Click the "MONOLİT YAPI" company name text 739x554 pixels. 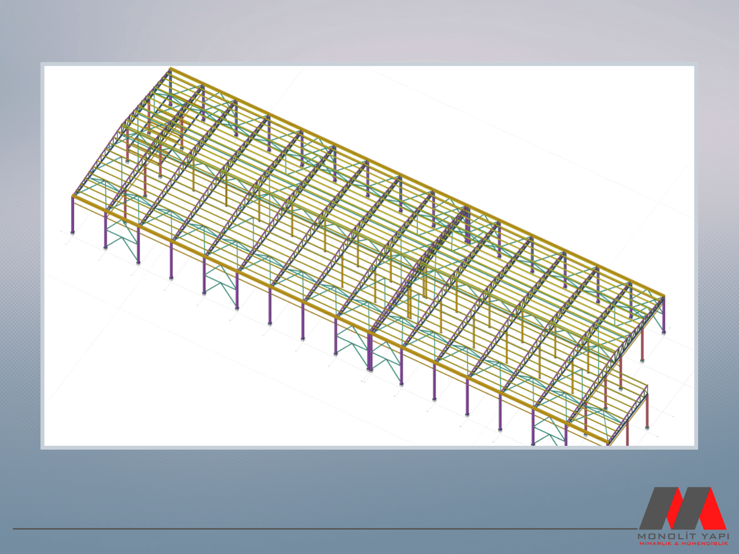point(683,536)
